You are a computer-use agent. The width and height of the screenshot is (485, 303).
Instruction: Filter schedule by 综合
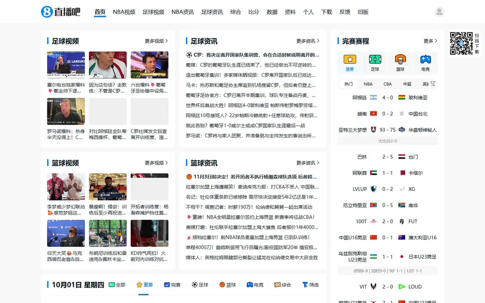point(282,285)
